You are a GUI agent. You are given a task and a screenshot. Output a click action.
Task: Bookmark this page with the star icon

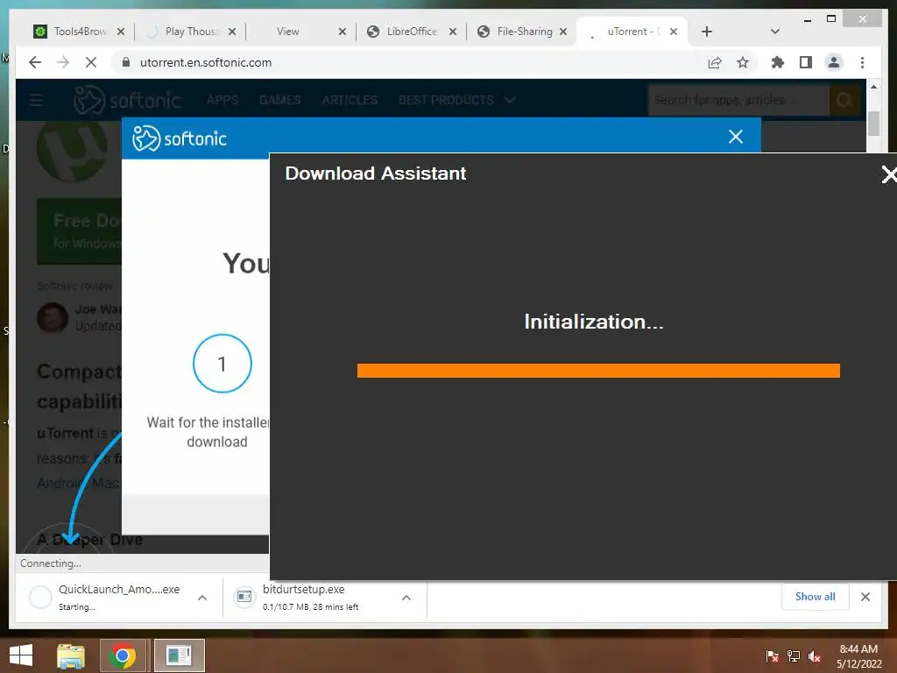[x=743, y=62]
